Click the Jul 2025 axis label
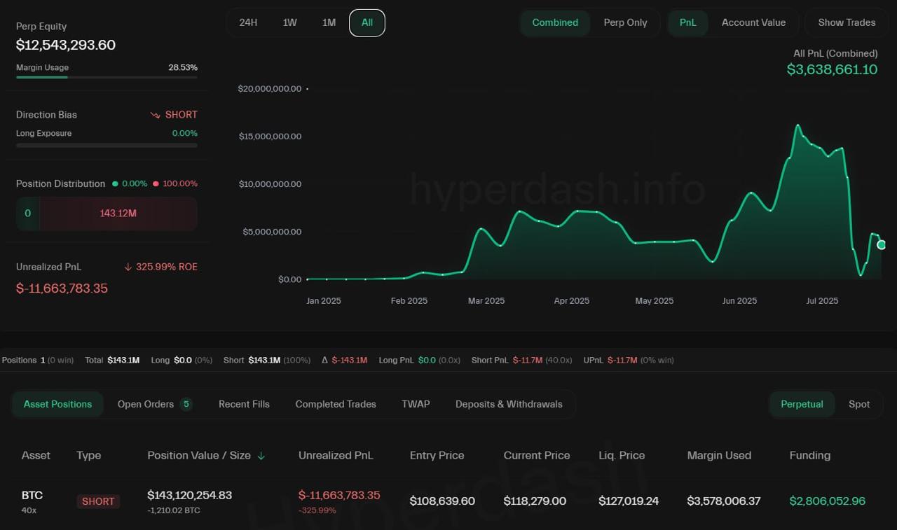The width and height of the screenshot is (897, 530). point(822,301)
